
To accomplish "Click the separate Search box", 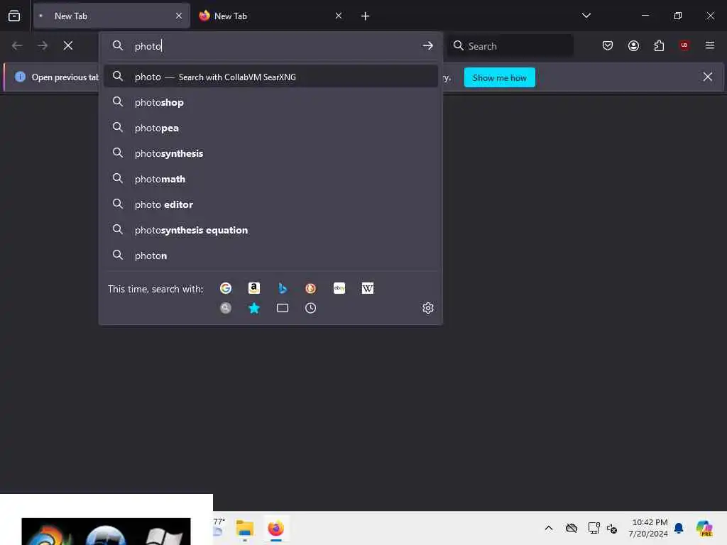I will 510,46.
